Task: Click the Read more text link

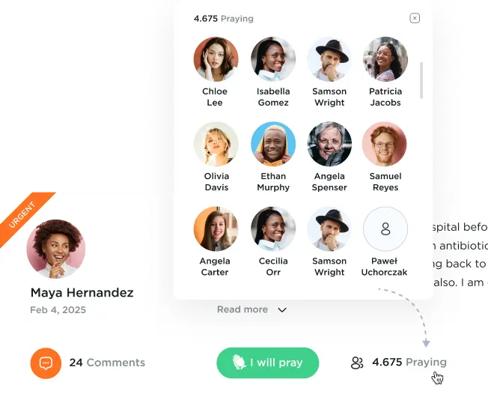Action: (243, 309)
